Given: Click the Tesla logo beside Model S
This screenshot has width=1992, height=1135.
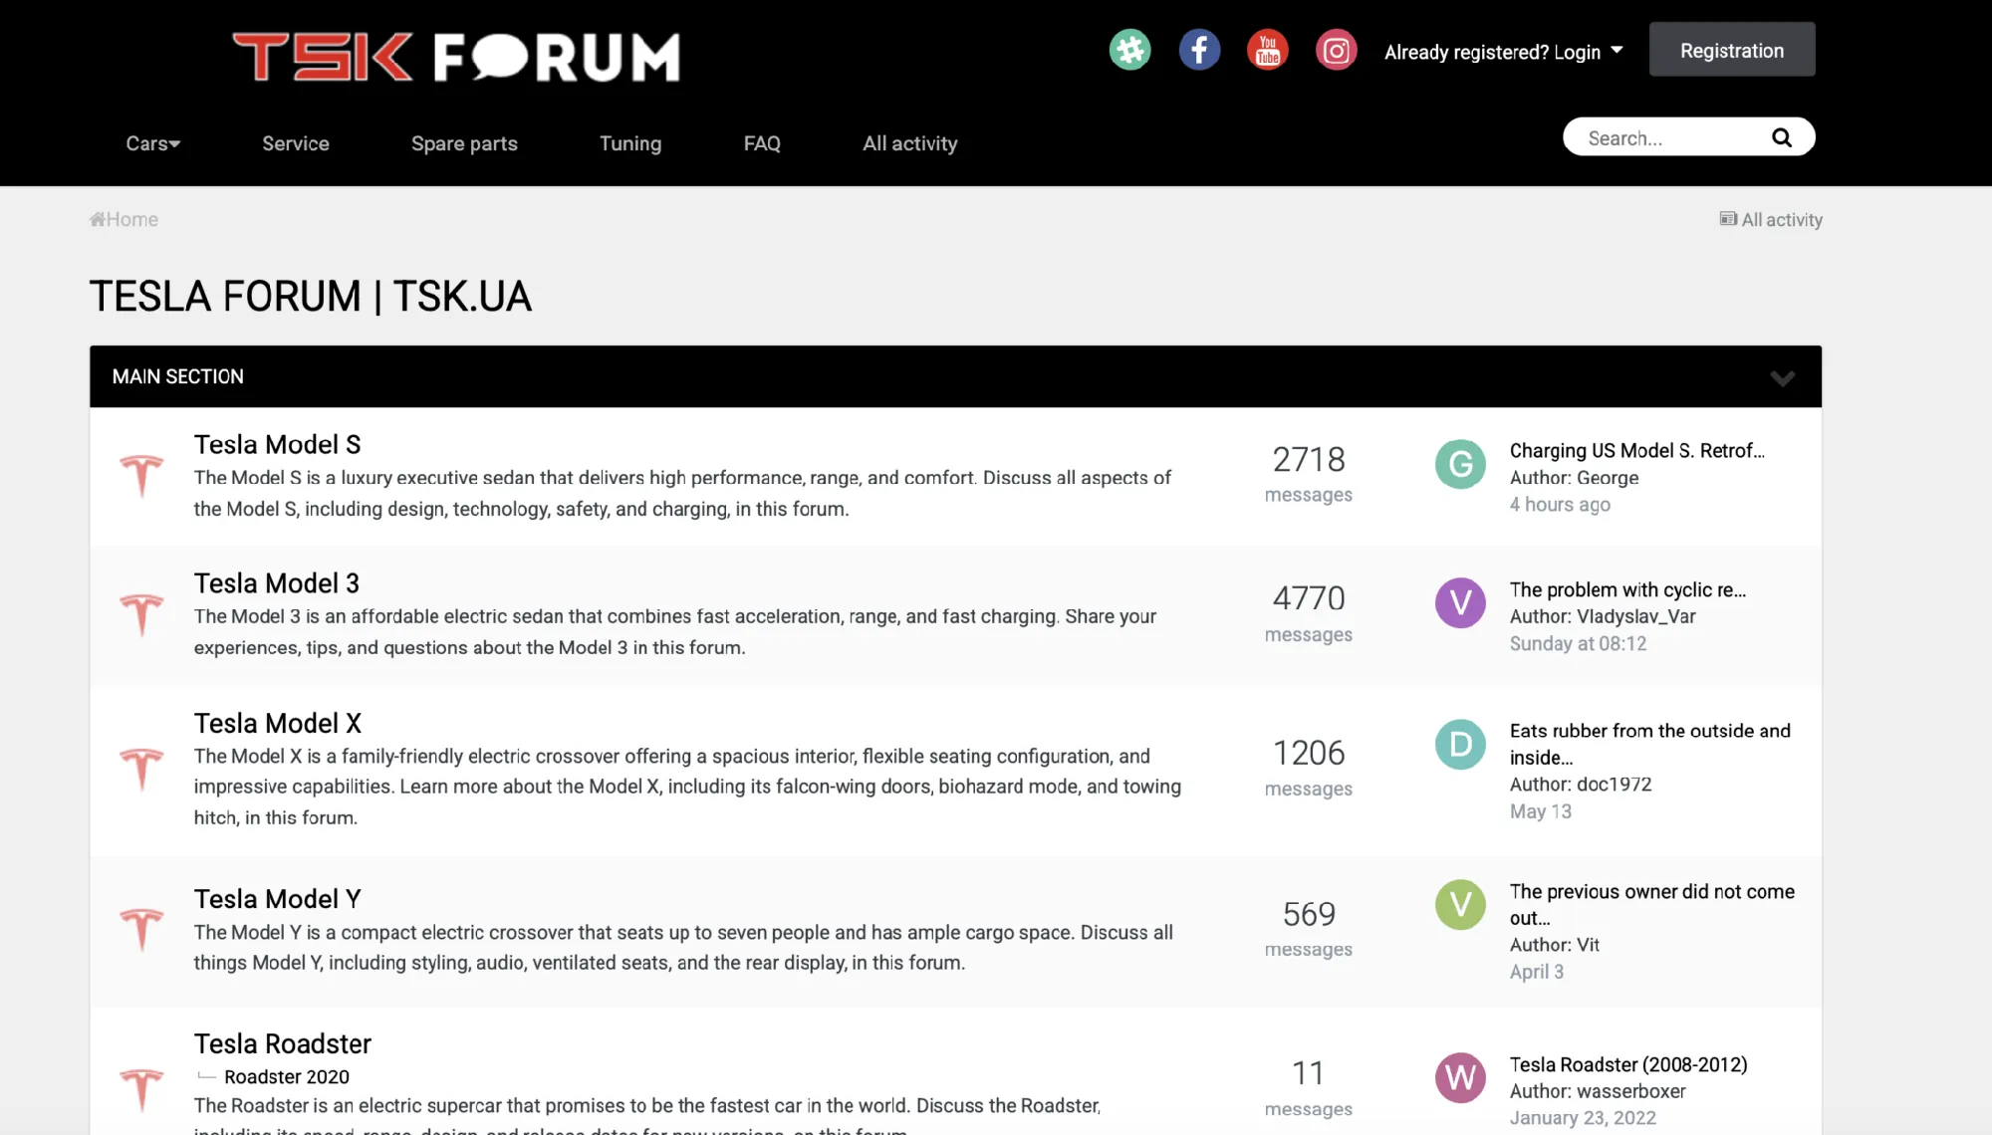Looking at the screenshot, I should coord(141,475).
